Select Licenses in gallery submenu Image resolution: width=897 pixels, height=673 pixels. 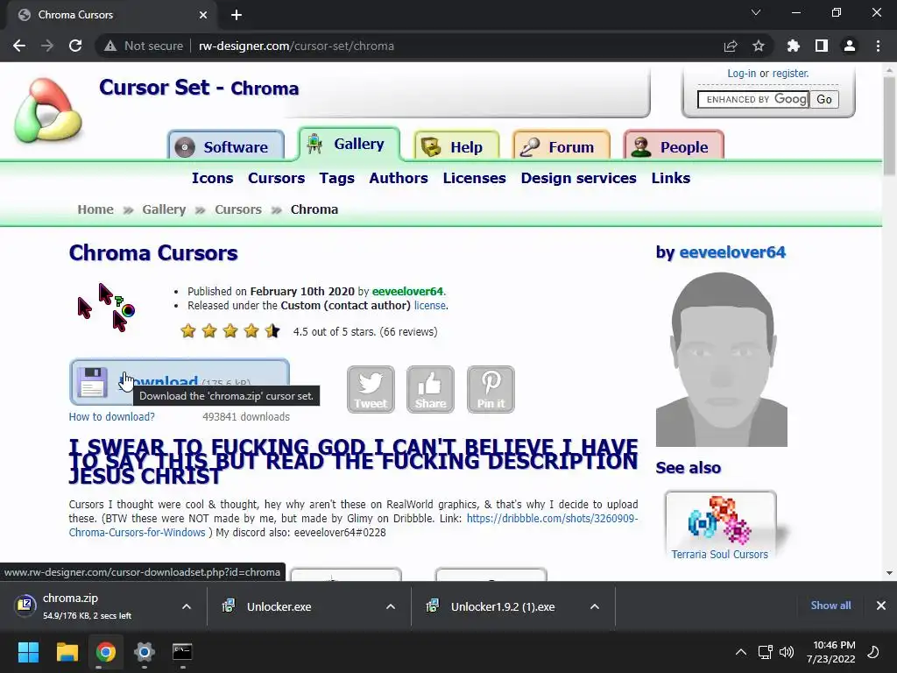click(x=474, y=178)
